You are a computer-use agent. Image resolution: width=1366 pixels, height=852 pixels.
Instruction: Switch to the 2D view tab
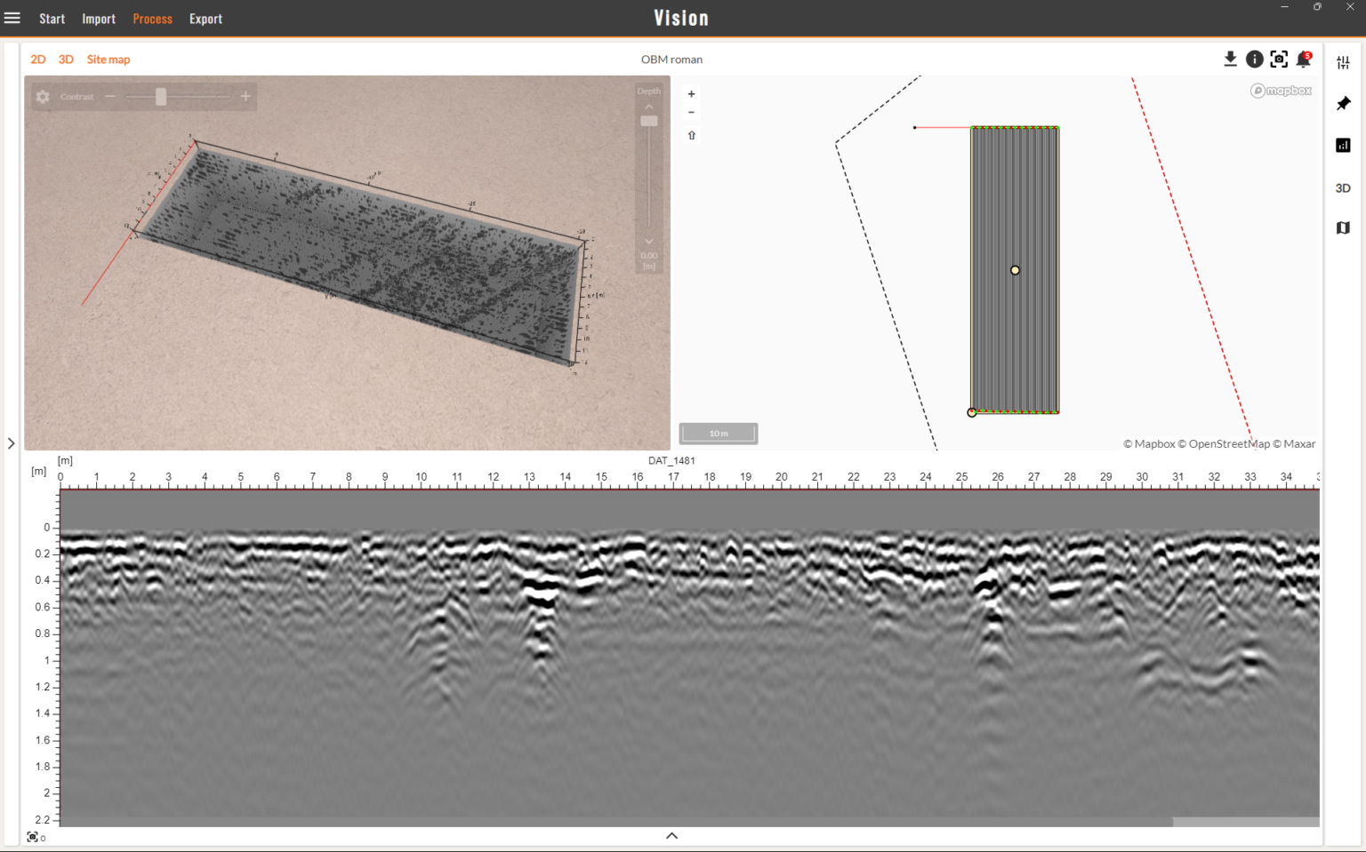(38, 59)
